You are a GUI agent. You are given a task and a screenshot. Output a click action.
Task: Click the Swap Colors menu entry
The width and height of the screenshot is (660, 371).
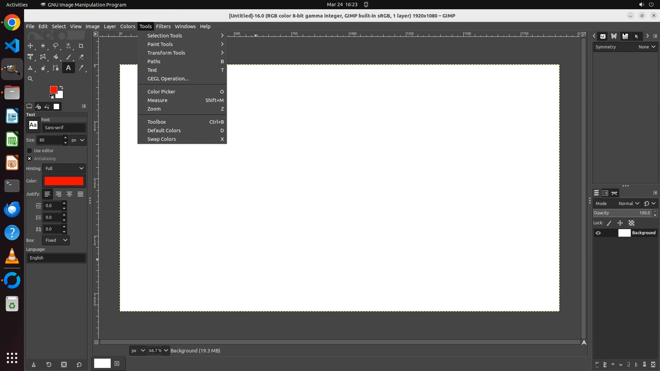point(162,139)
